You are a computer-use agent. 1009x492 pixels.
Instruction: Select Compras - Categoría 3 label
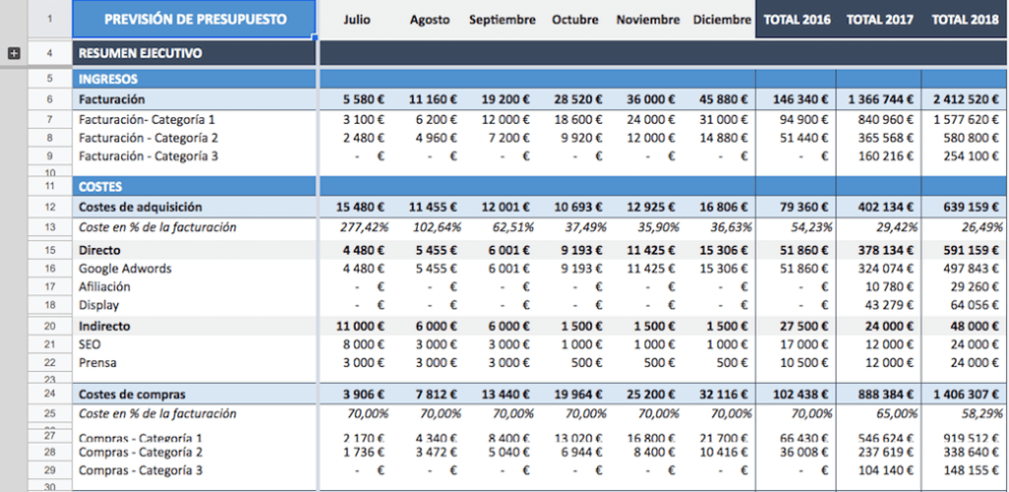141,470
